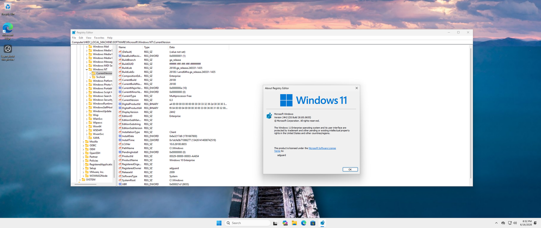Click the Data column header

click(x=198, y=47)
